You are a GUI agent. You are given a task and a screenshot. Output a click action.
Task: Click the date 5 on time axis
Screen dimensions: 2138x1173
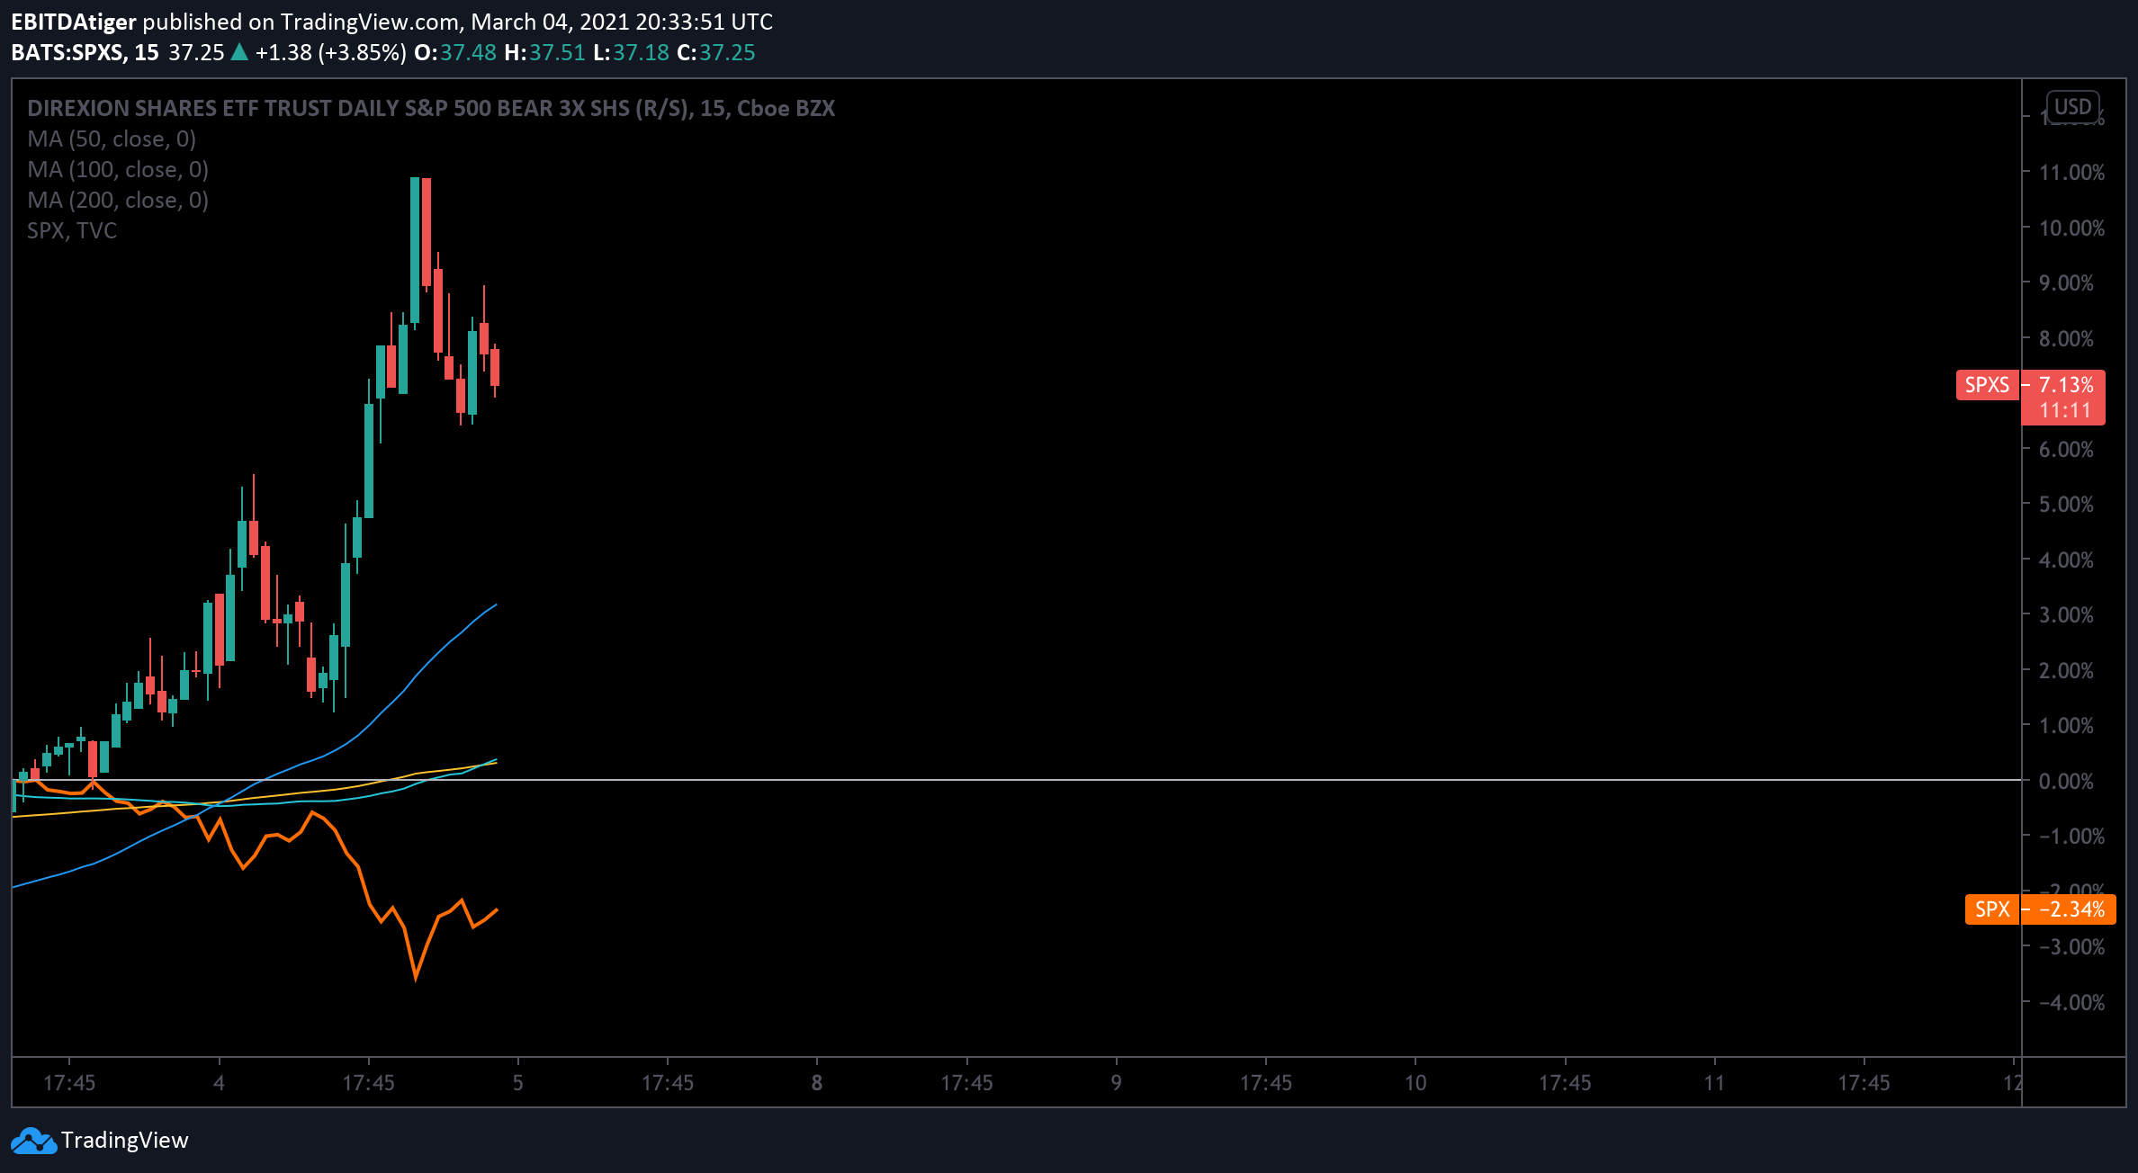[x=518, y=1082]
